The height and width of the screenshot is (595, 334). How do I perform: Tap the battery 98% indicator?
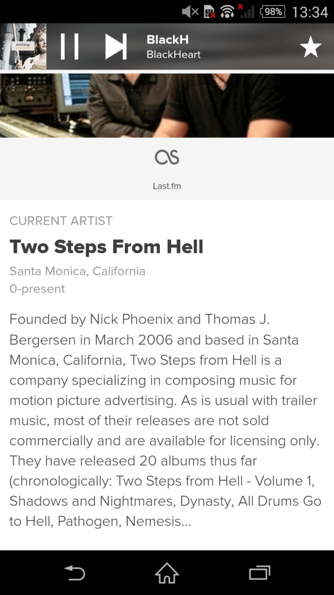click(x=273, y=12)
